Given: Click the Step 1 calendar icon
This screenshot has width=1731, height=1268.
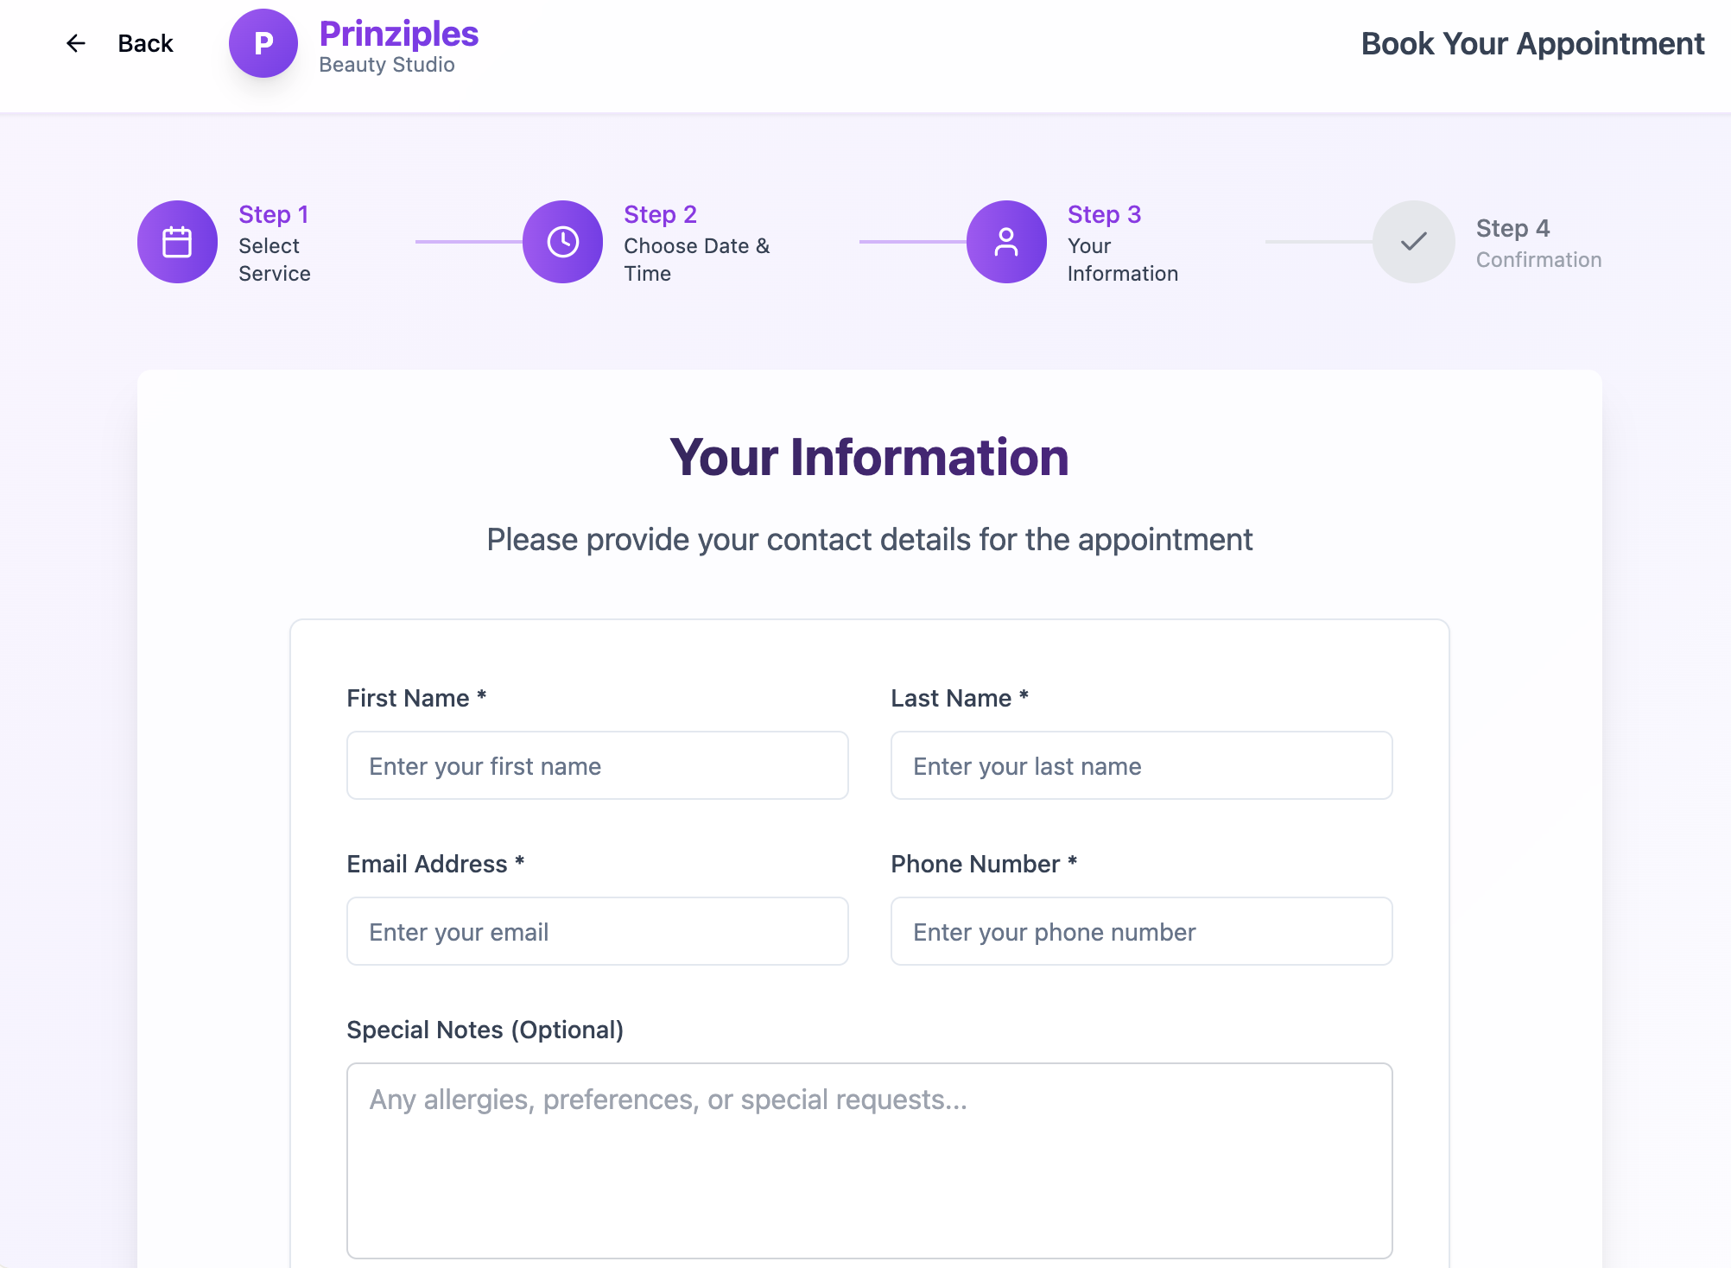Looking at the screenshot, I should pyautogui.click(x=177, y=242).
